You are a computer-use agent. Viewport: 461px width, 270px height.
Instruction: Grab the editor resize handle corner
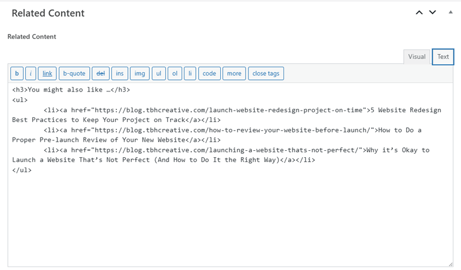click(x=449, y=263)
